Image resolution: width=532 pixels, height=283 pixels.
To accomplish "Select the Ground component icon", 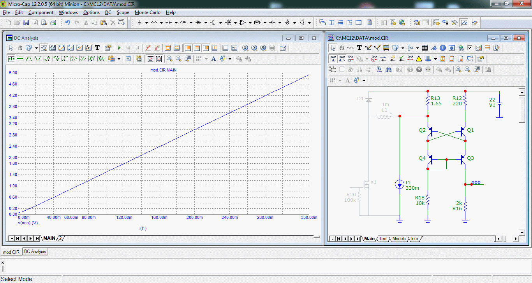I will (x=139, y=23).
